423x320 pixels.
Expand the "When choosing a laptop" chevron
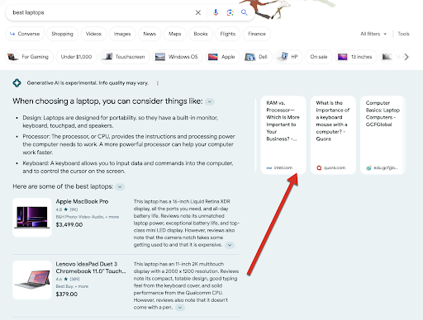[210, 101]
